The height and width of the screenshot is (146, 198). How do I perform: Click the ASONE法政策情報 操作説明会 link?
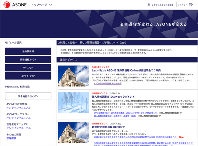(x=108, y=84)
